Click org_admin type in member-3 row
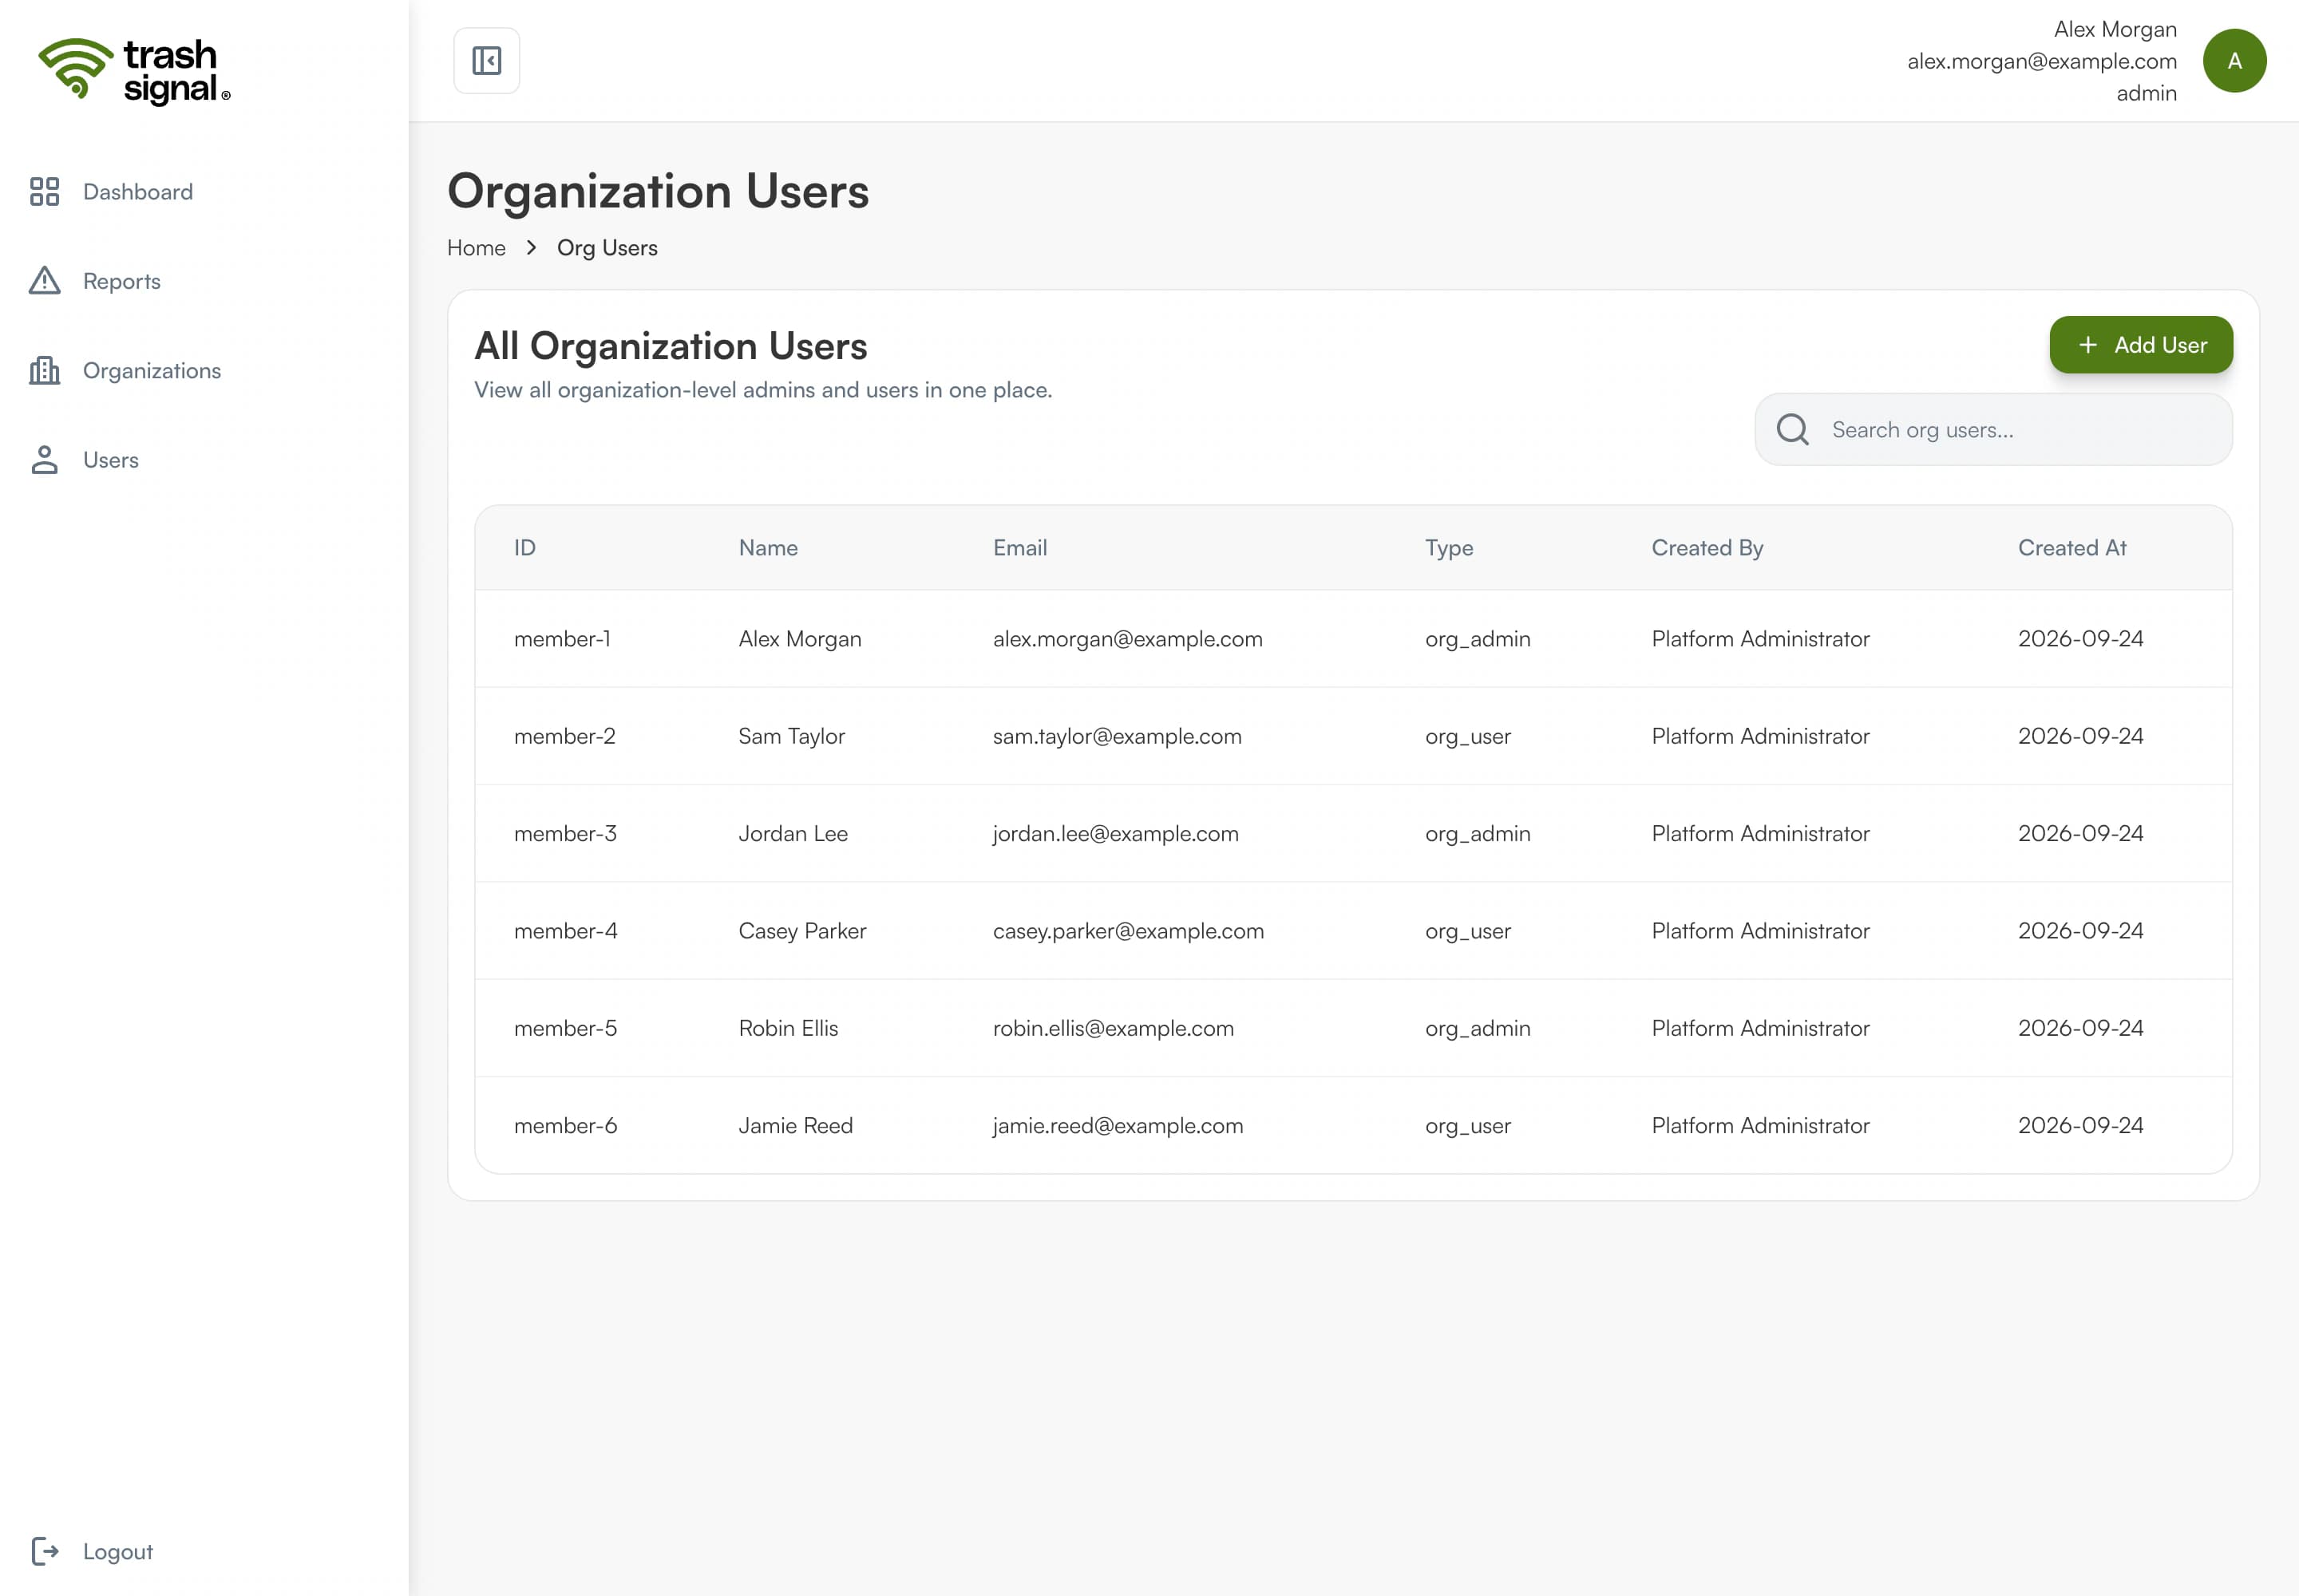Image resolution: width=2299 pixels, height=1596 pixels. (1478, 834)
